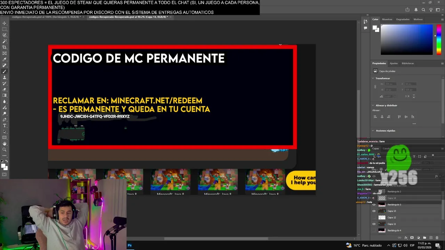Select the Crop tool
Viewport: 445px width, 250px height.
click(5, 47)
